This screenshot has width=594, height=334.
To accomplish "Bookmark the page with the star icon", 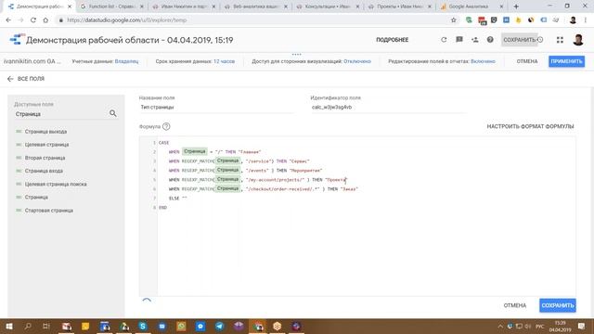I will pos(454,20).
